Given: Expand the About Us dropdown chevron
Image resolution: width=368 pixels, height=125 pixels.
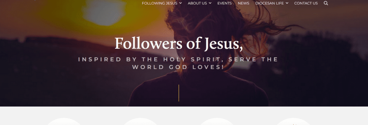Looking at the screenshot, I should tap(210, 3).
